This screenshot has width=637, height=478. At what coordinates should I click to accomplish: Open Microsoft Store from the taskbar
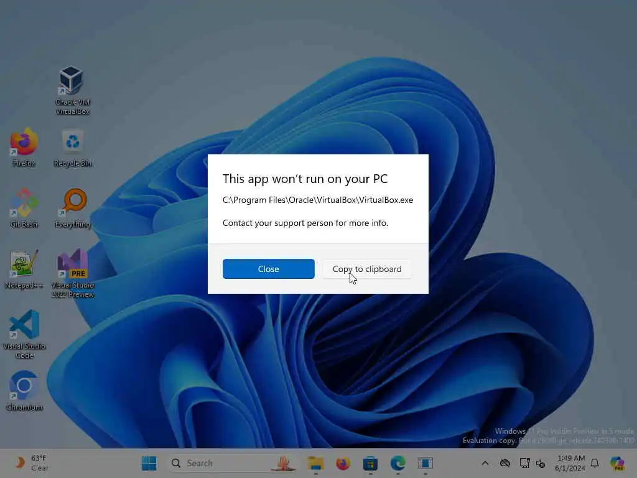coord(371,463)
